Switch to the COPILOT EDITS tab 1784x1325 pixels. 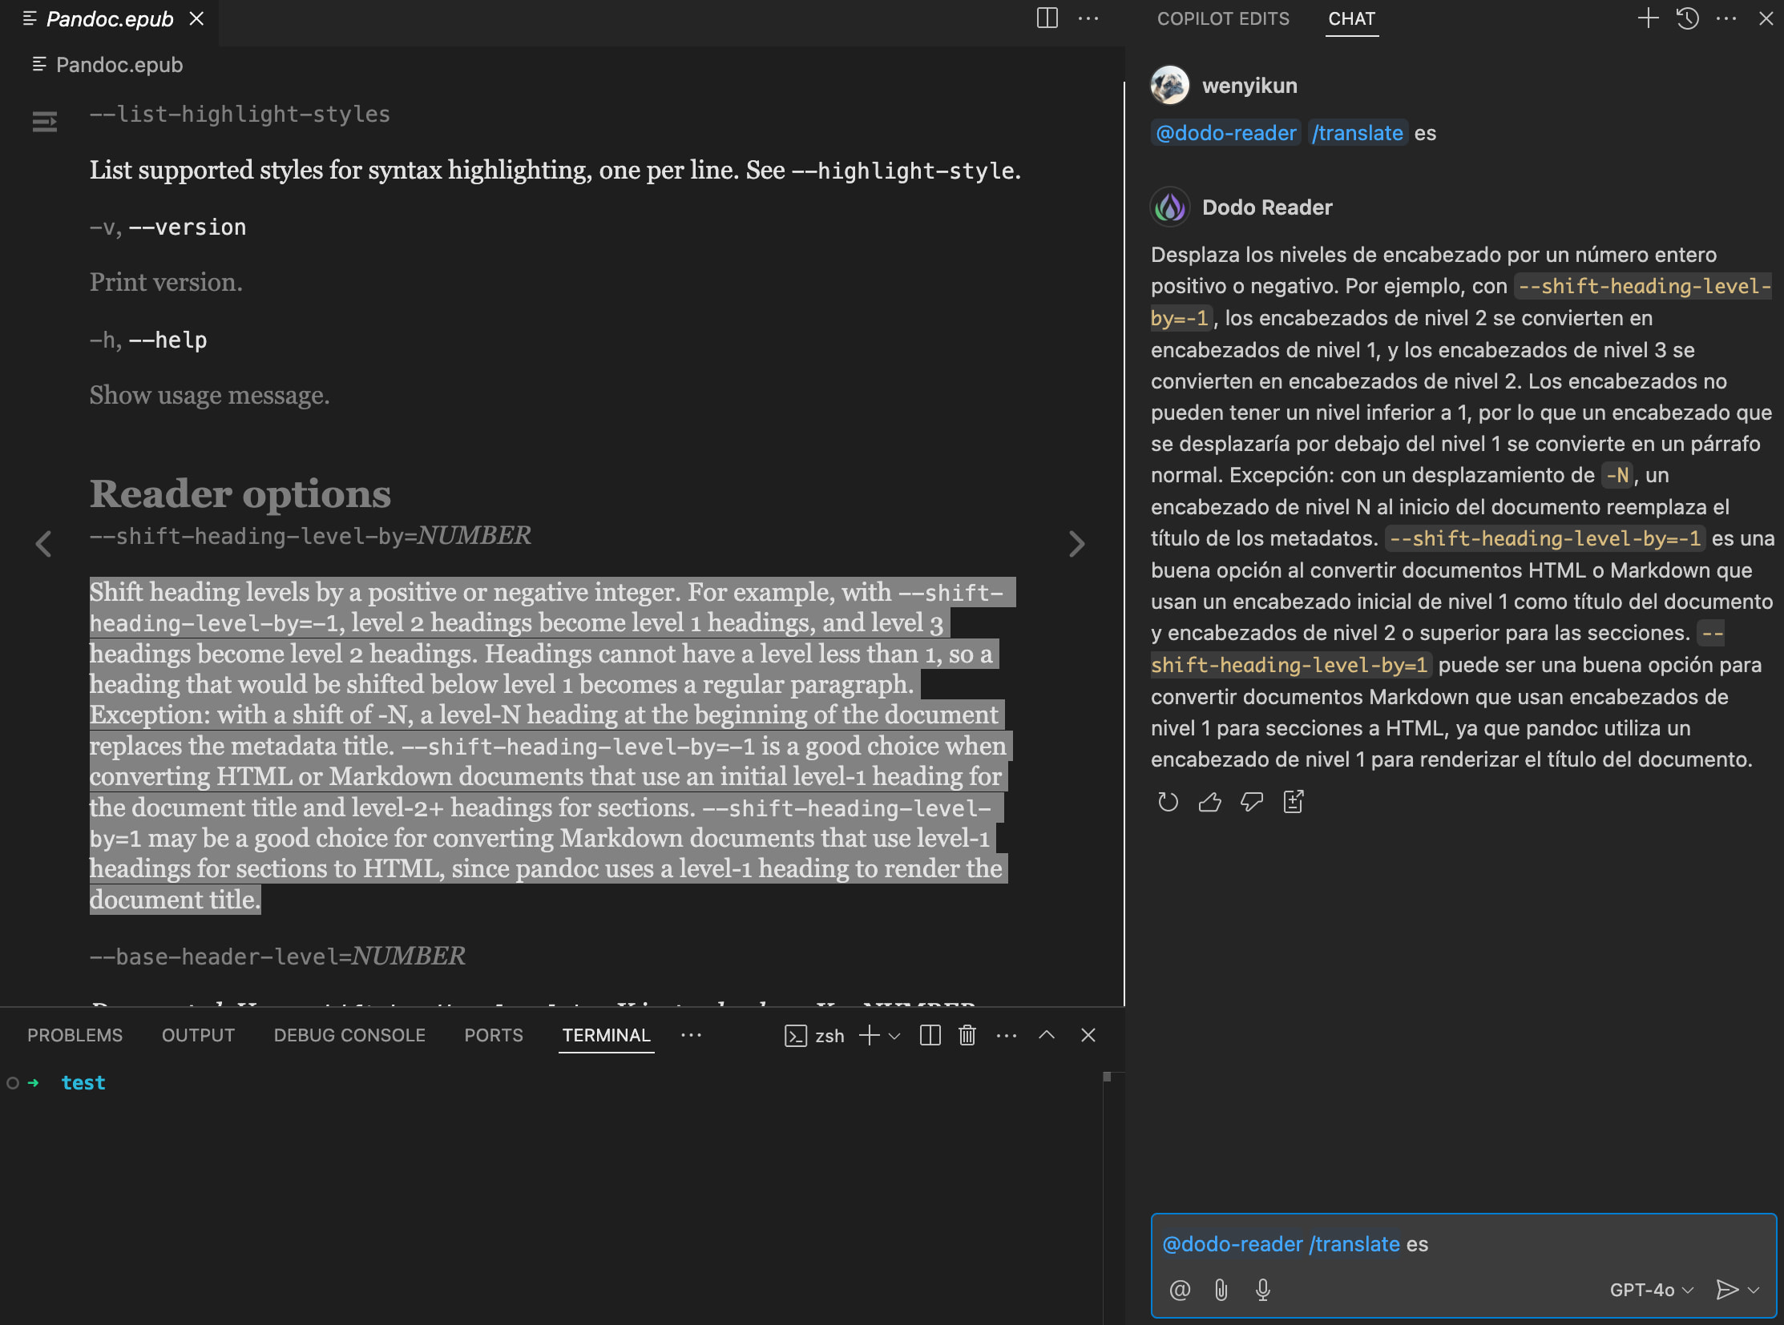(1222, 18)
